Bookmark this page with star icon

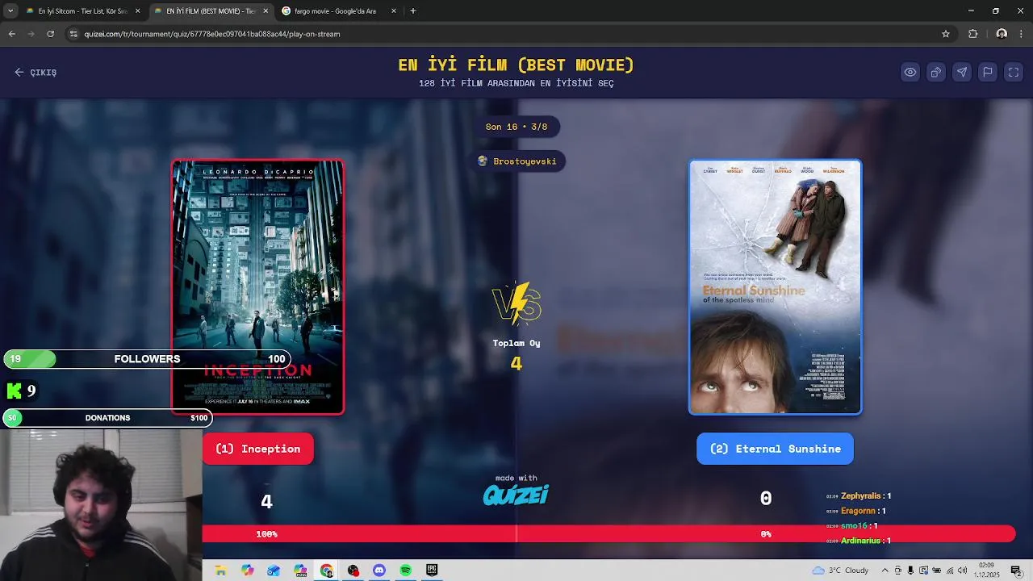click(946, 34)
